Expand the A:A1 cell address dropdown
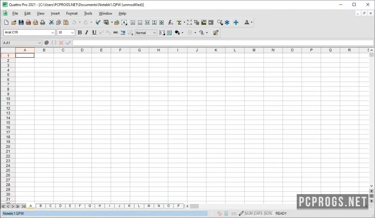The height and width of the screenshot is (218, 375). click(x=39, y=43)
